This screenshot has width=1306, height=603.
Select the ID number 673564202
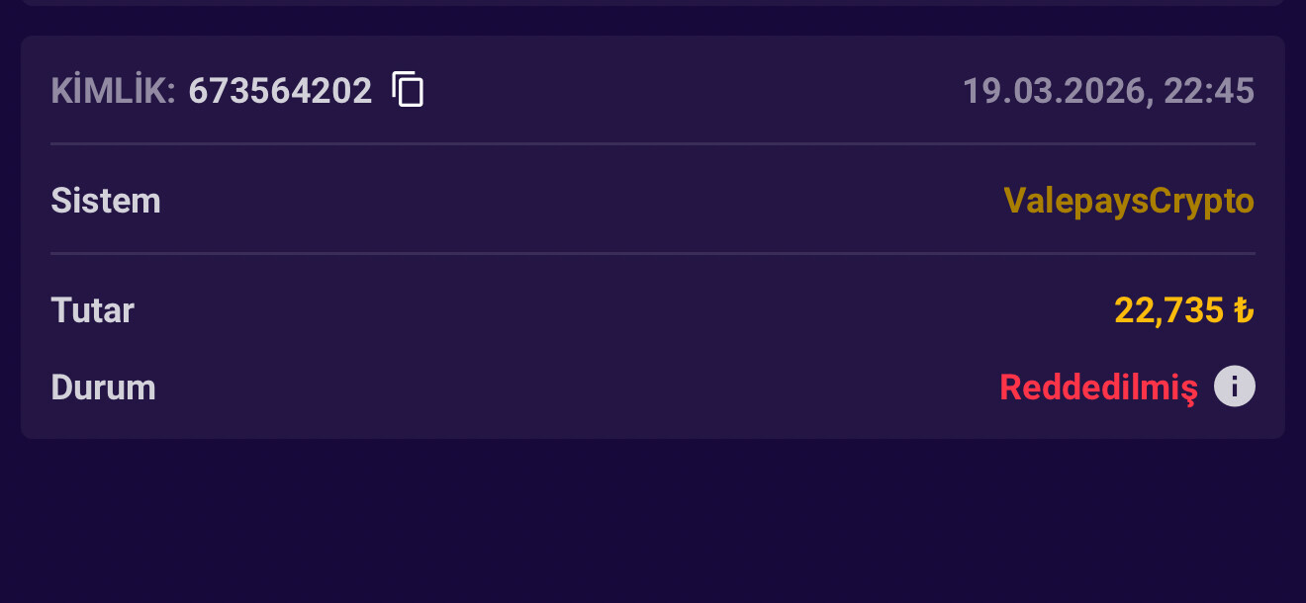pos(280,91)
